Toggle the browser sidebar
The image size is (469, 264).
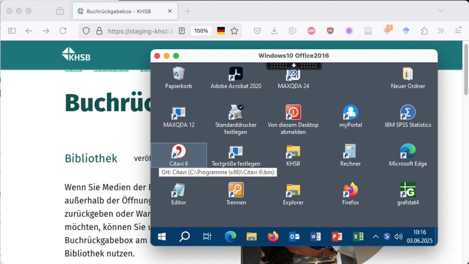[12, 31]
